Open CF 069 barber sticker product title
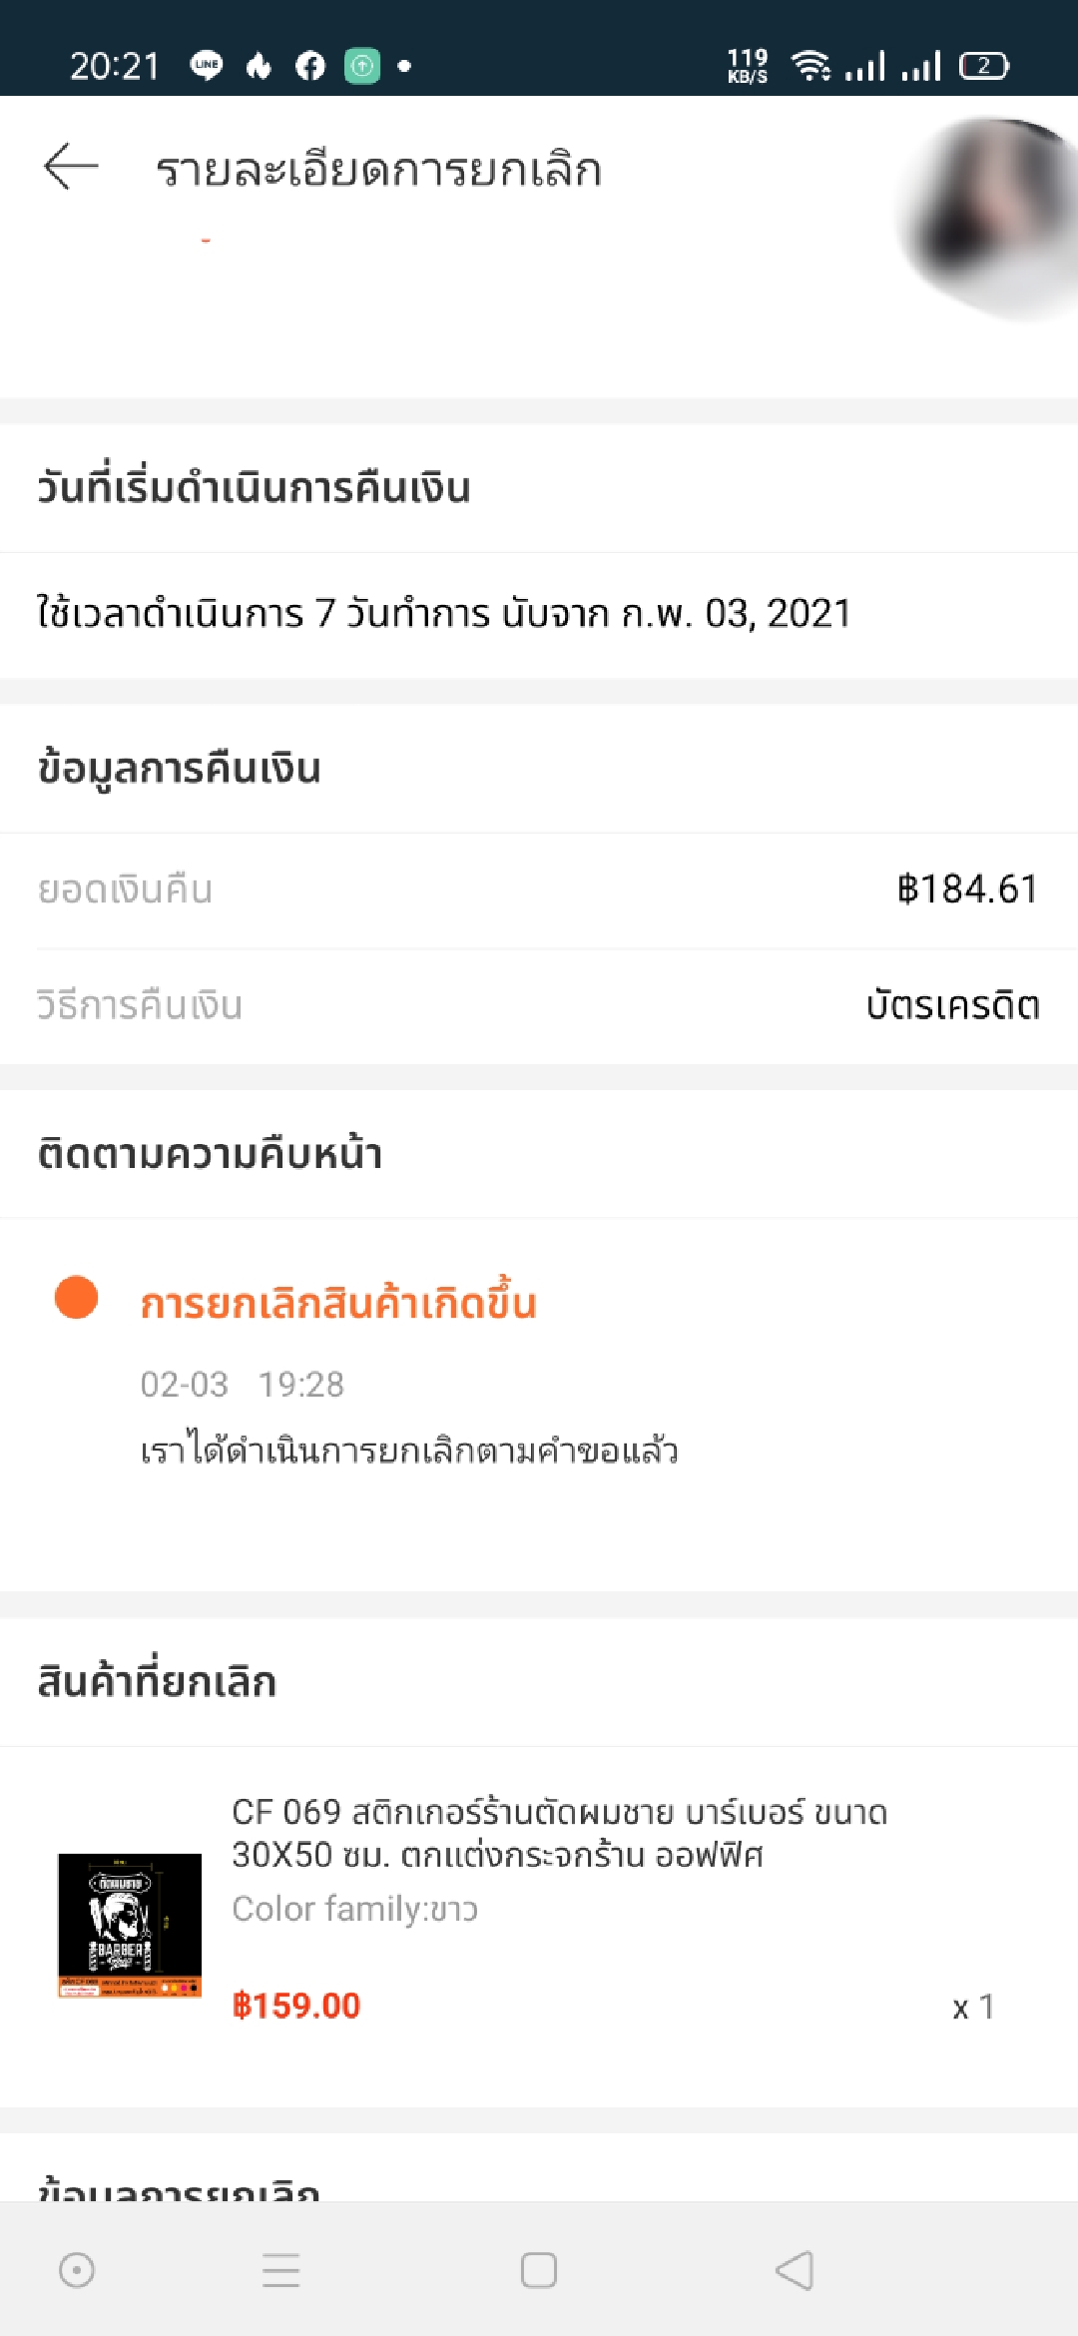The width and height of the screenshot is (1078, 2336). coord(559,1833)
